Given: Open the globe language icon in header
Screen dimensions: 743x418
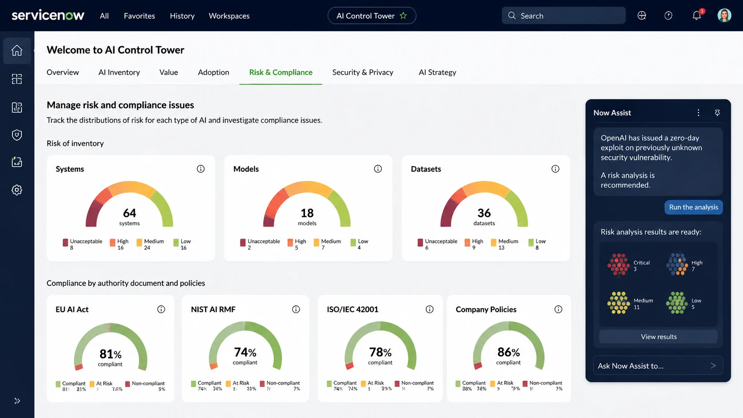Looking at the screenshot, I should click(x=642, y=16).
